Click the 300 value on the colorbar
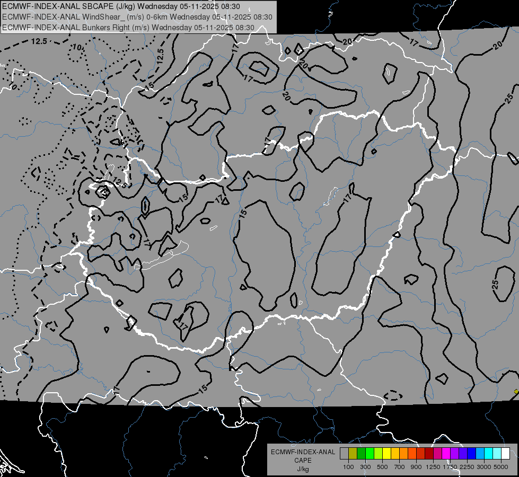The width and height of the screenshot is (519, 477). (365, 467)
